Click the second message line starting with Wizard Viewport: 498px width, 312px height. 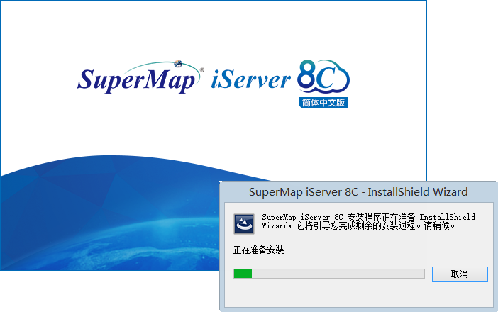(x=358, y=226)
